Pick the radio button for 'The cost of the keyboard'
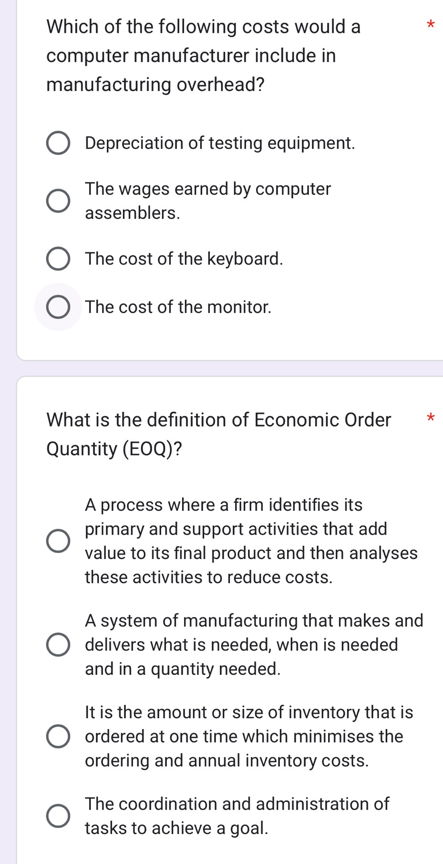This screenshot has height=864, width=443. [58, 259]
